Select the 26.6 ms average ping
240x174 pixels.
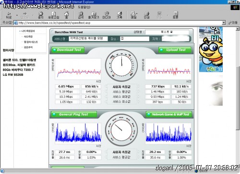pyautogui.click(x=65, y=158)
